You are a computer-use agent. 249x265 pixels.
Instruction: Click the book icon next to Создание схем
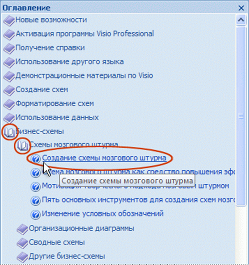tap(9, 91)
